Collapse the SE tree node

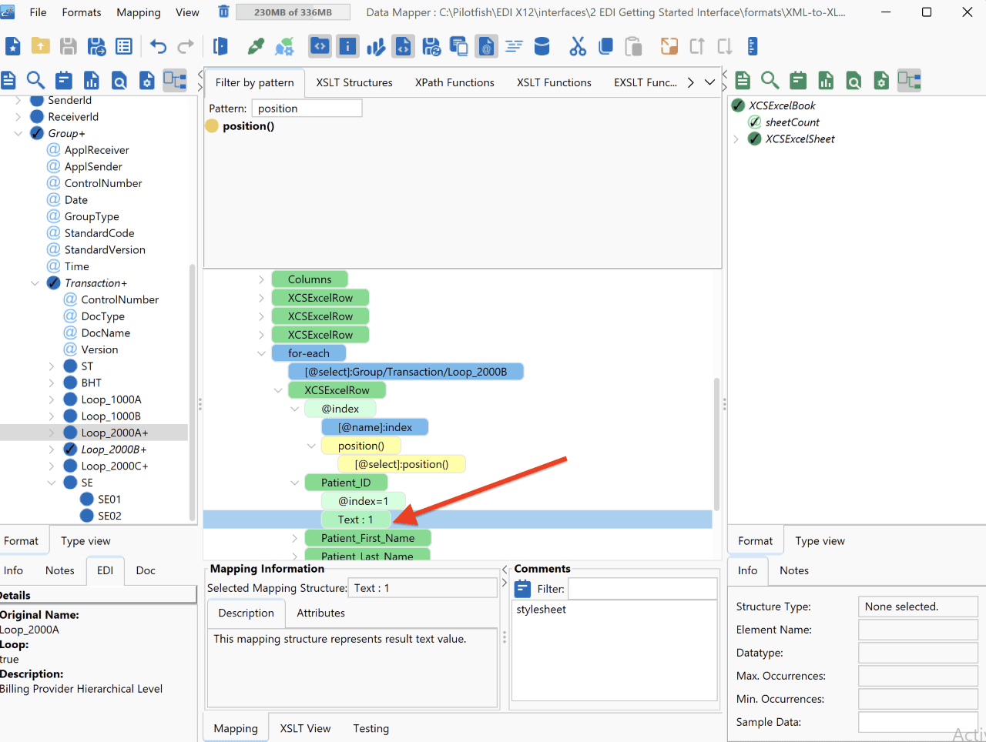pyautogui.click(x=52, y=483)
